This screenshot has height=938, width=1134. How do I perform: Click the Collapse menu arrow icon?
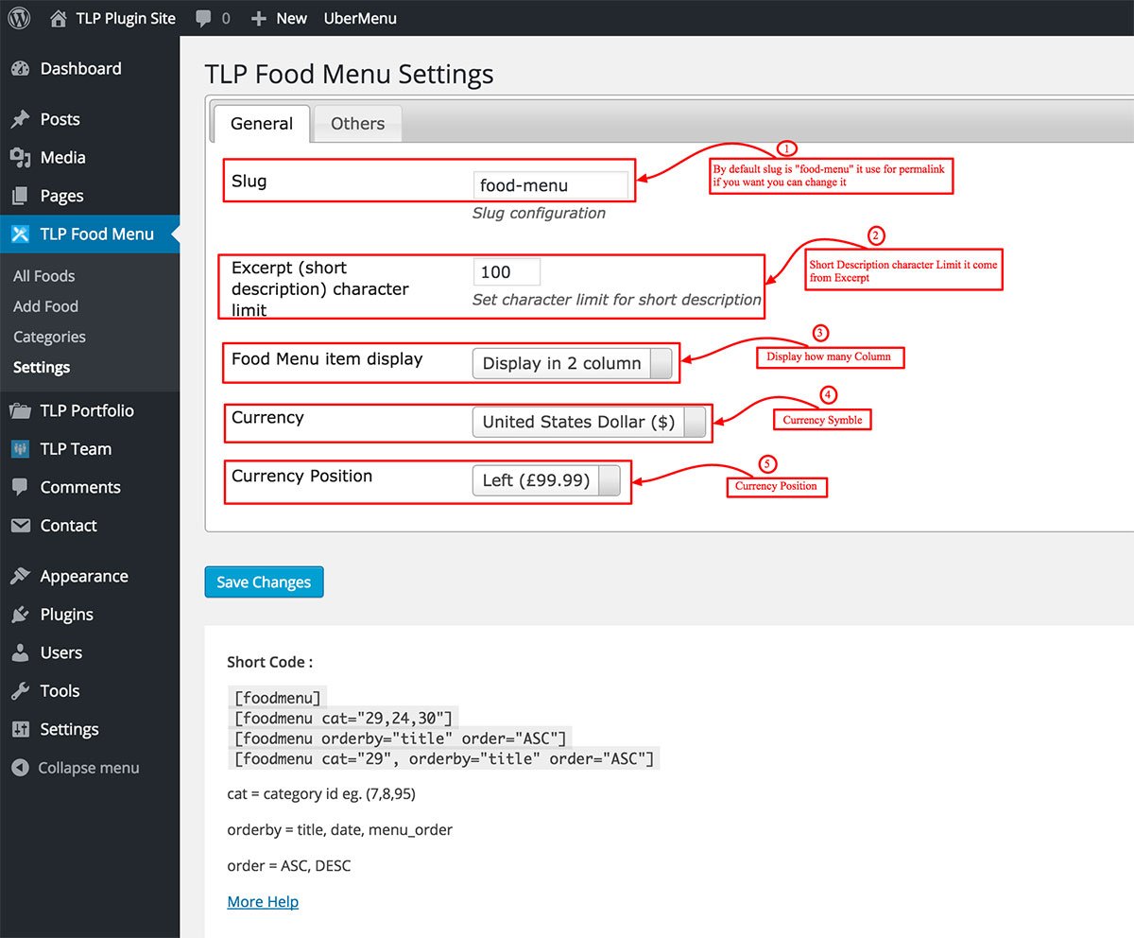[20, 768]
